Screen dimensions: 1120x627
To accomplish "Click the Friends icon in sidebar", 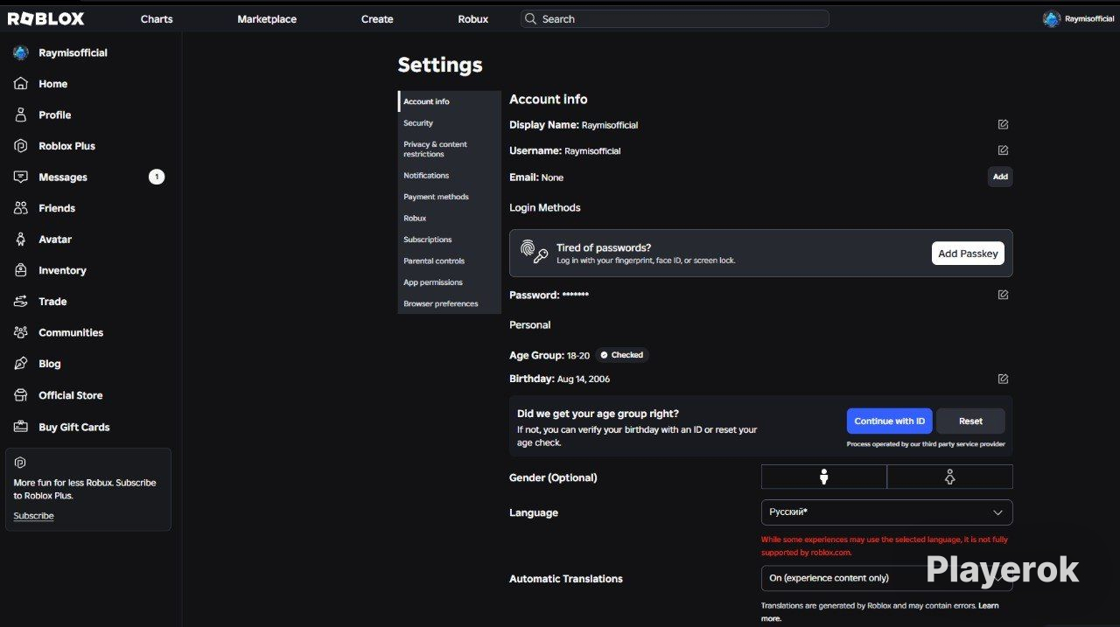I will tap(21, 208).
